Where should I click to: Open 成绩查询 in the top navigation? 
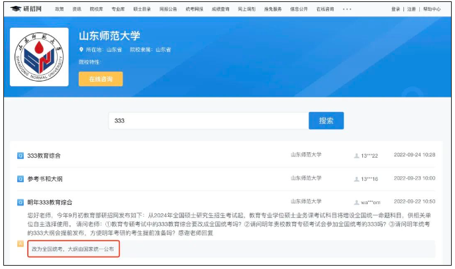click(x=220, y=9)
